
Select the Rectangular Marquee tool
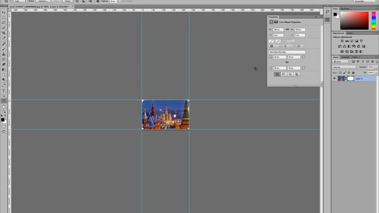coord(4,18)
